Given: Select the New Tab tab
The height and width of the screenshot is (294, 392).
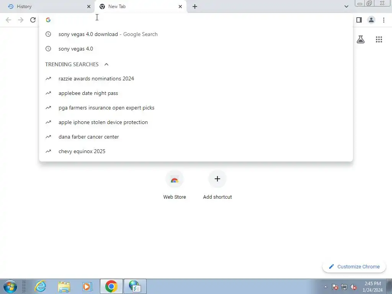Looking at the screenshot, I should point(140,7).
